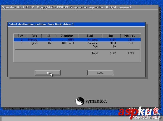Viewport: 163px width, 121px height.
Task: Click the Data Size column header
Action: (130, 36)
